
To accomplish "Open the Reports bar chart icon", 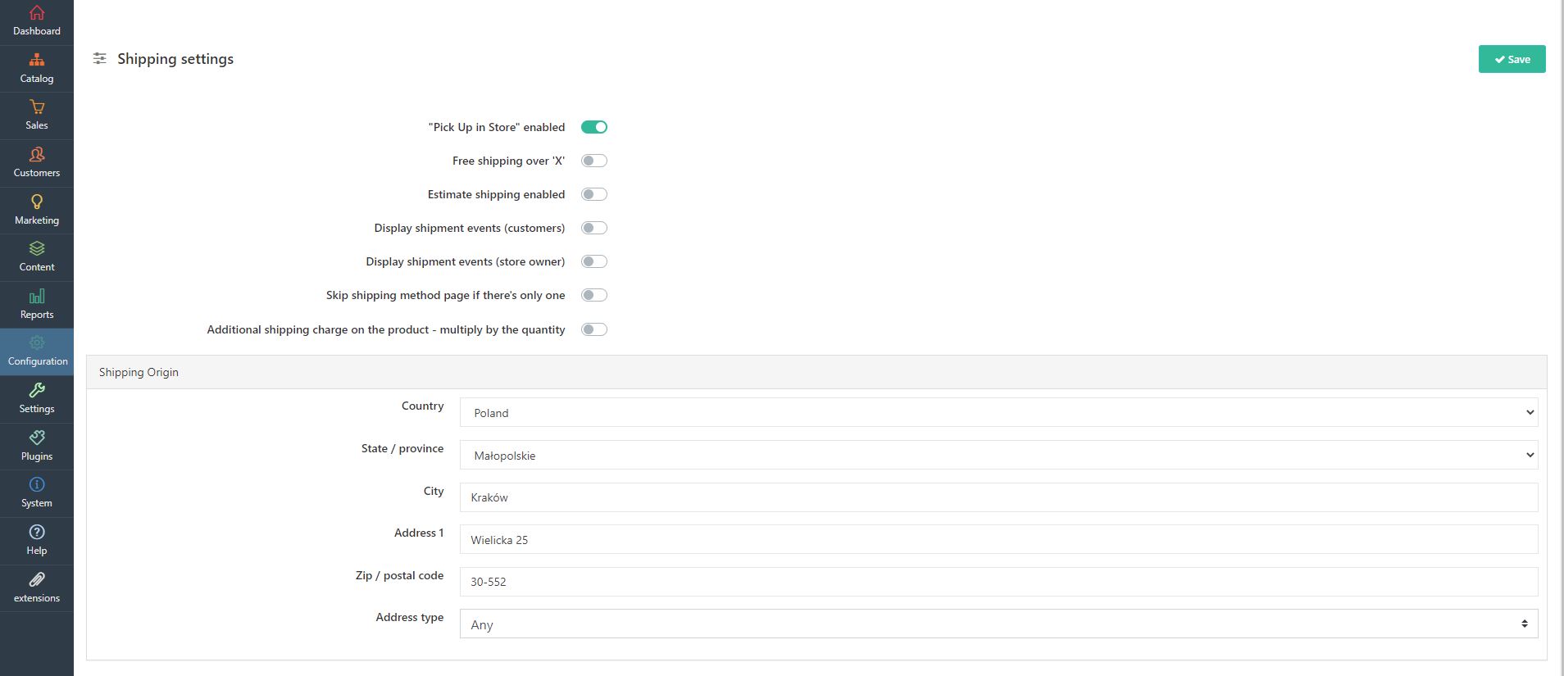I will point(37,296).
